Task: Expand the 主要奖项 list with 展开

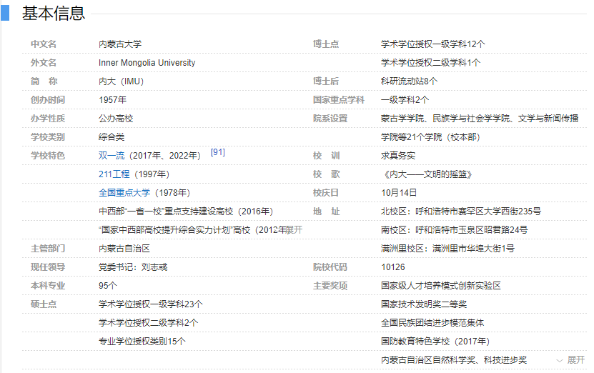Action: 575,360
